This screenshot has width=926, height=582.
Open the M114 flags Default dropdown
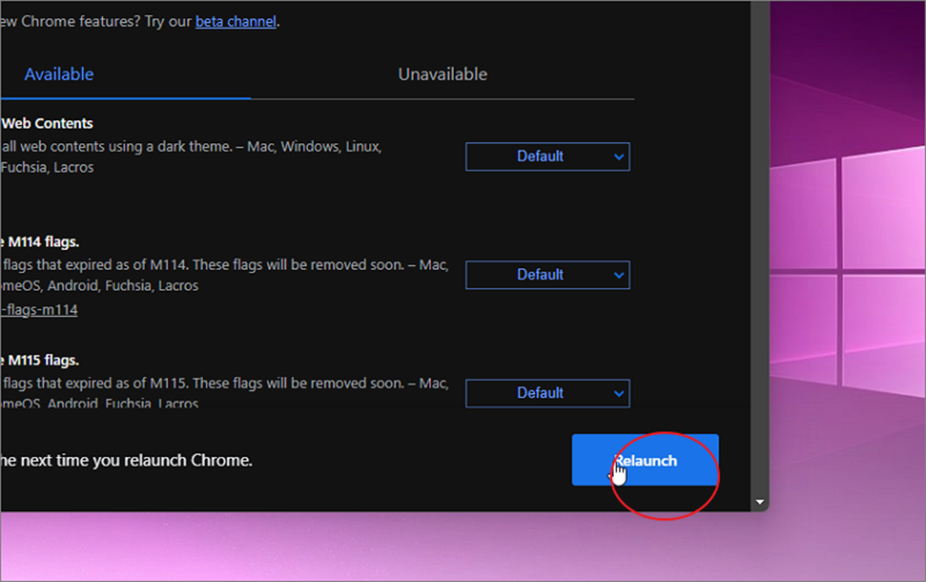tap(547, 275)
